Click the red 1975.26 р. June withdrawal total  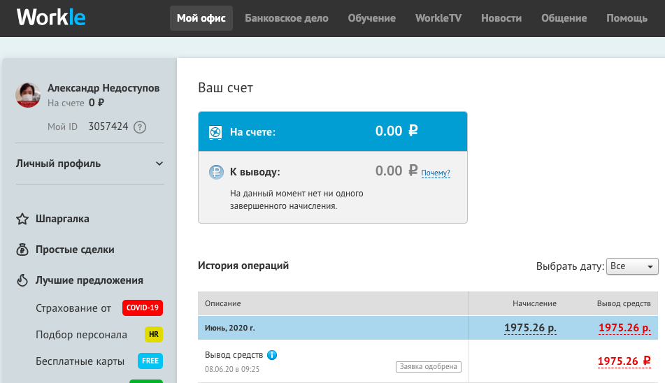point(624,328)
